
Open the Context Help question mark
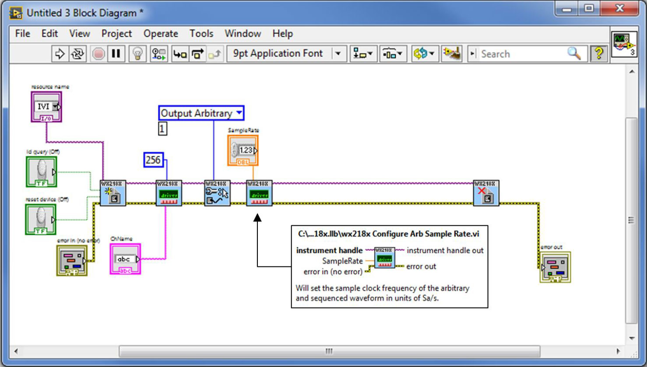598,53
